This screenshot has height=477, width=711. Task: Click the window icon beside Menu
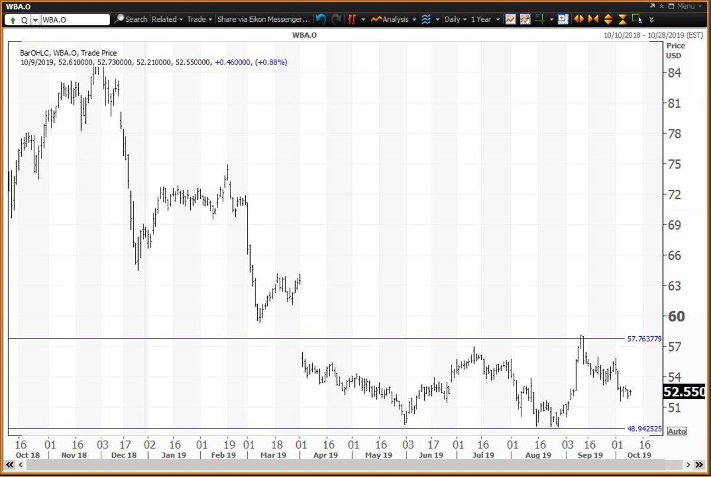tap(671, 6)
